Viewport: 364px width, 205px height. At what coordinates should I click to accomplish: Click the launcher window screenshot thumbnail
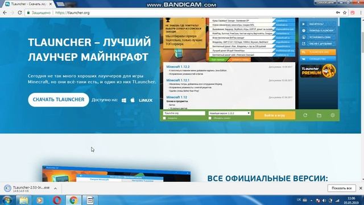pyautogui.click(x=116, y=174)
